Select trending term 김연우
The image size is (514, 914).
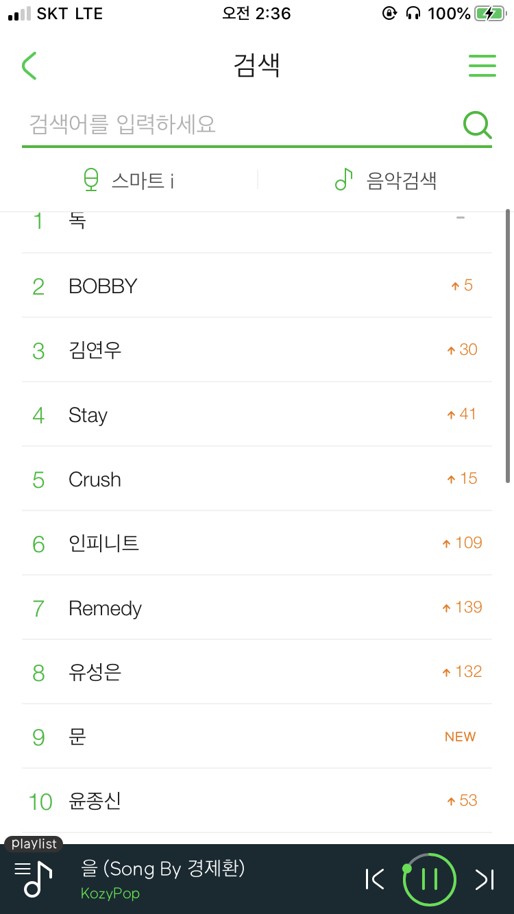coord(95,350)
